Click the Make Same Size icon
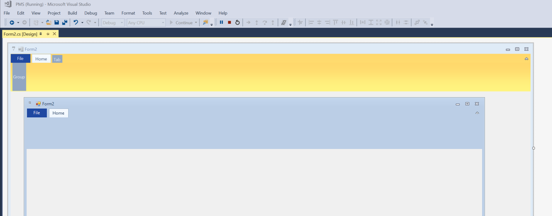This screenshot has width=552, height=216. 379,22
